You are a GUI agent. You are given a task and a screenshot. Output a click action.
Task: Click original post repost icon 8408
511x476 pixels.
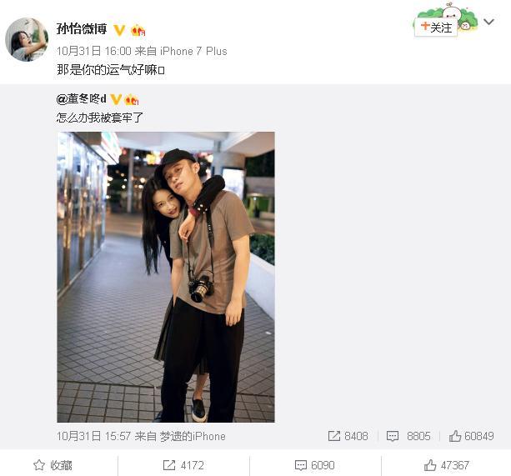(348, 436)
